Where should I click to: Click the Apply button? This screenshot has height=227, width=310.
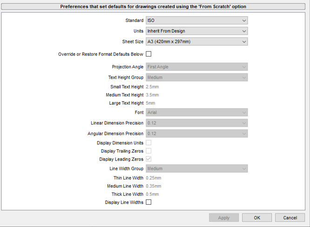[224, 218]
